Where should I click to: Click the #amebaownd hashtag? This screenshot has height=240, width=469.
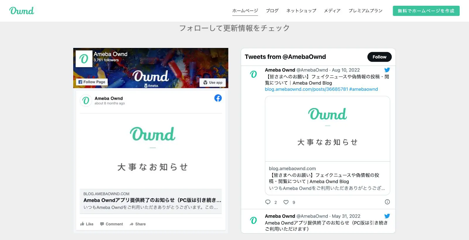click(x=363, y=89)
